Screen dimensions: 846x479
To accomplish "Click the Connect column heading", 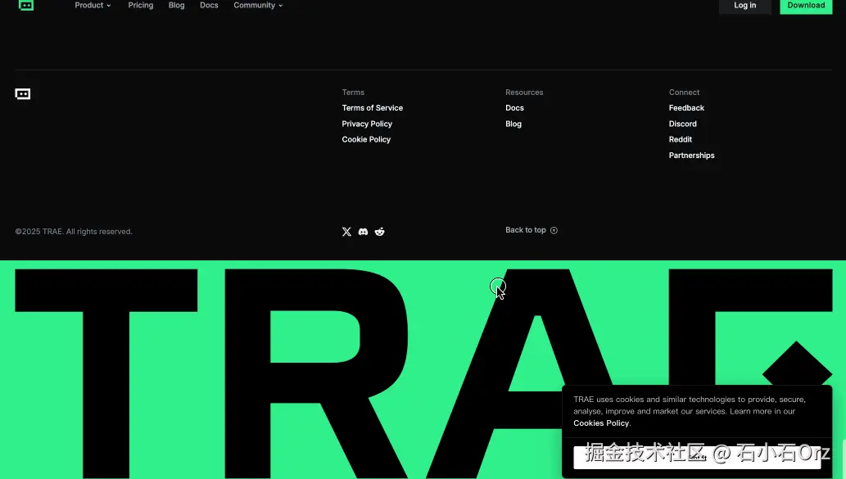I will coord(684,93).
